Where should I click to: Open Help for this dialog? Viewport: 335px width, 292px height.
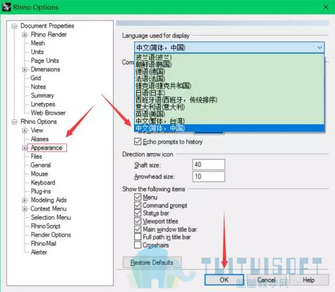tap(309, 279)
